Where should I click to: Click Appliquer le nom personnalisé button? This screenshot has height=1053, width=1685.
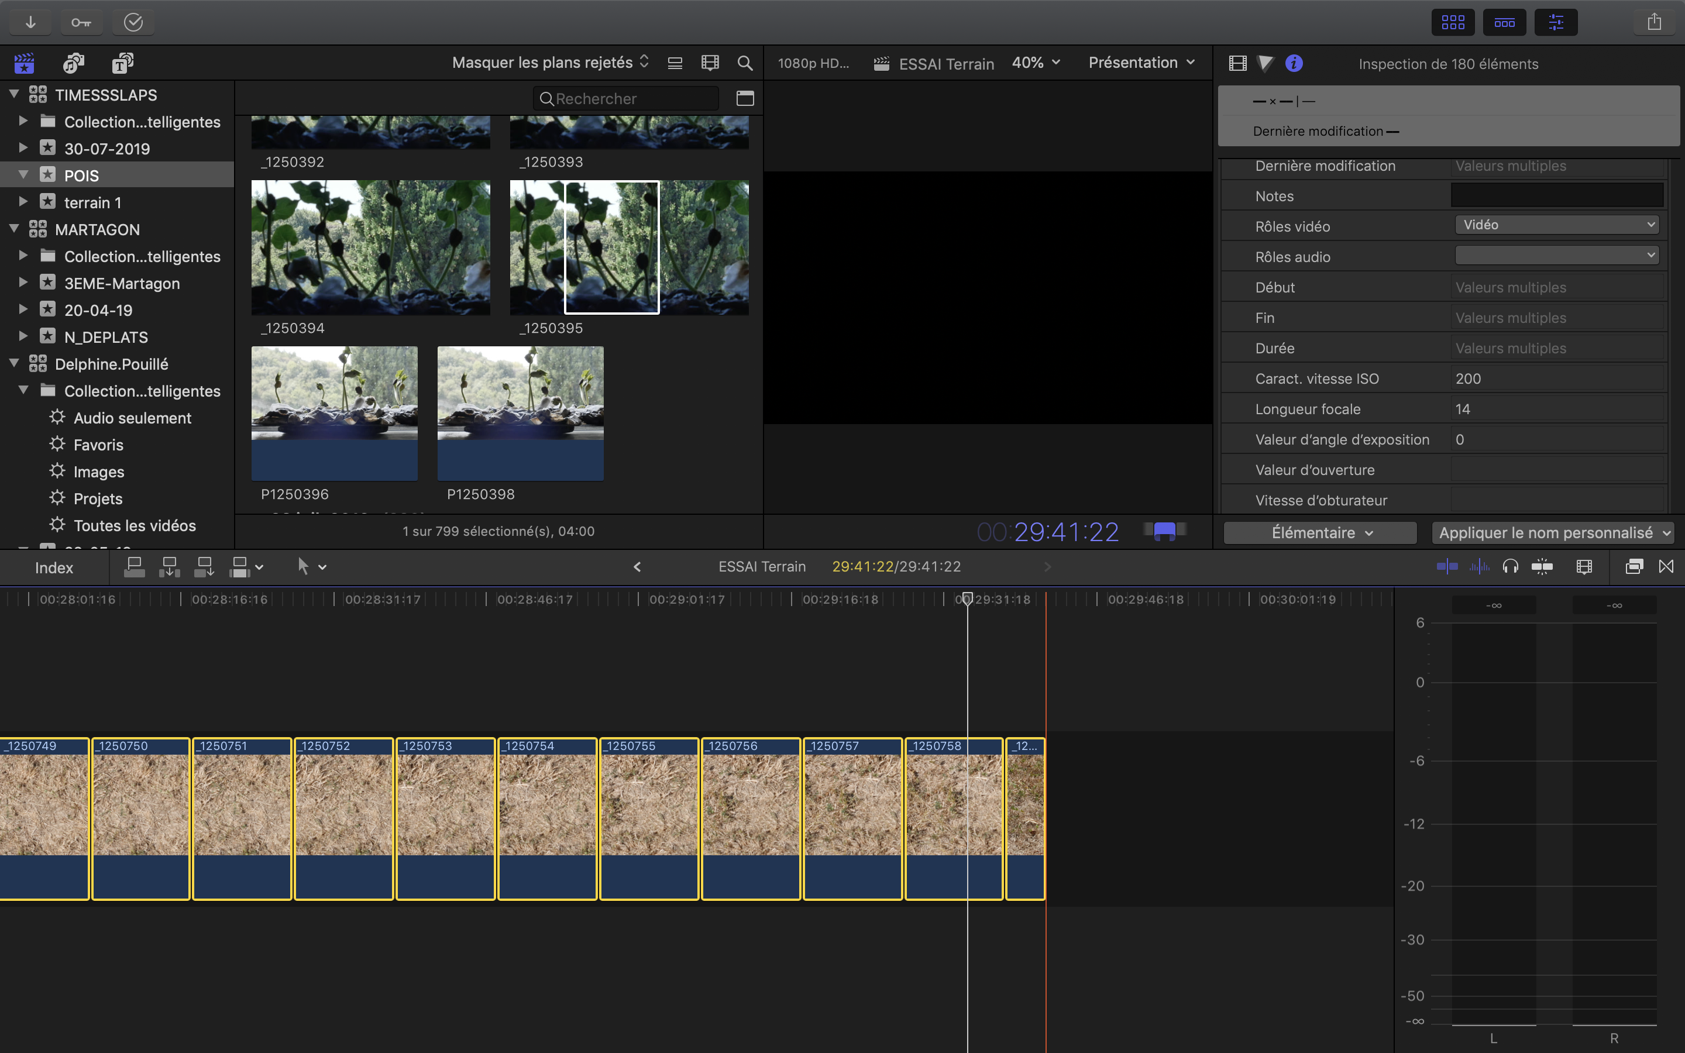click(1553, 533)
